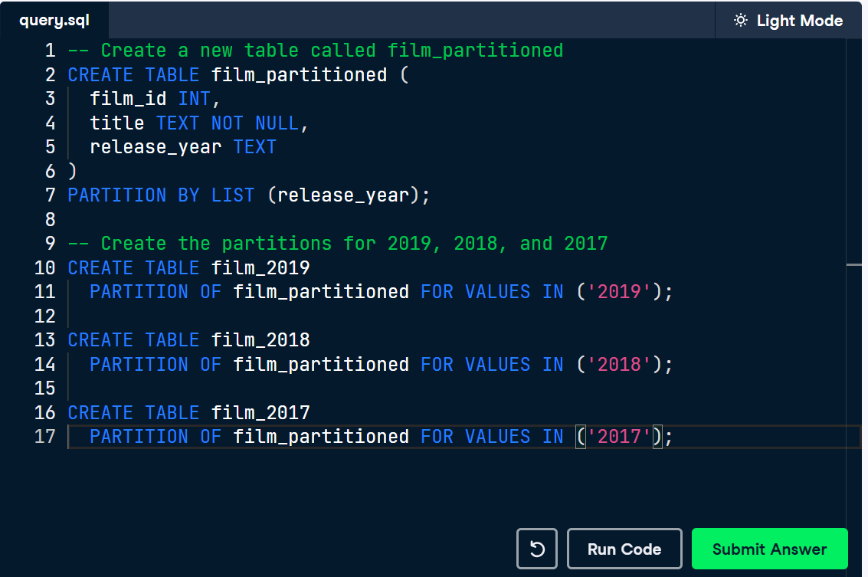The height and width of the screenshot is (577, 868).
Task: Click the string value '2019'
Action: (619, 291)
